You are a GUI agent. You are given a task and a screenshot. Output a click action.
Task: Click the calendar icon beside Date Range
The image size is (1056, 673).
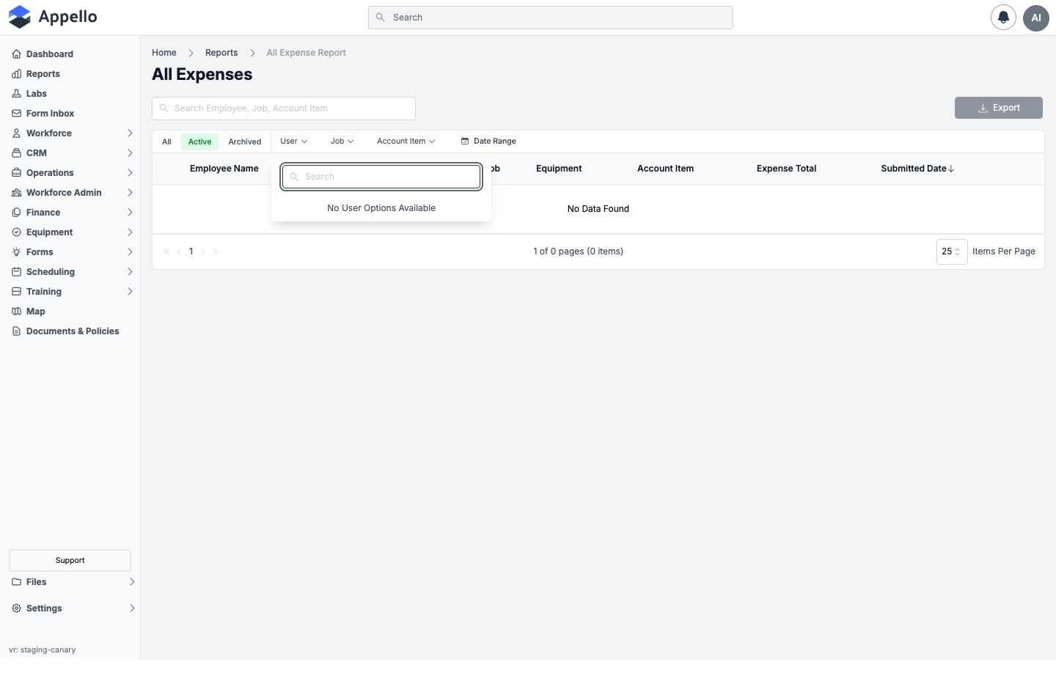click(x=465, y=141)
